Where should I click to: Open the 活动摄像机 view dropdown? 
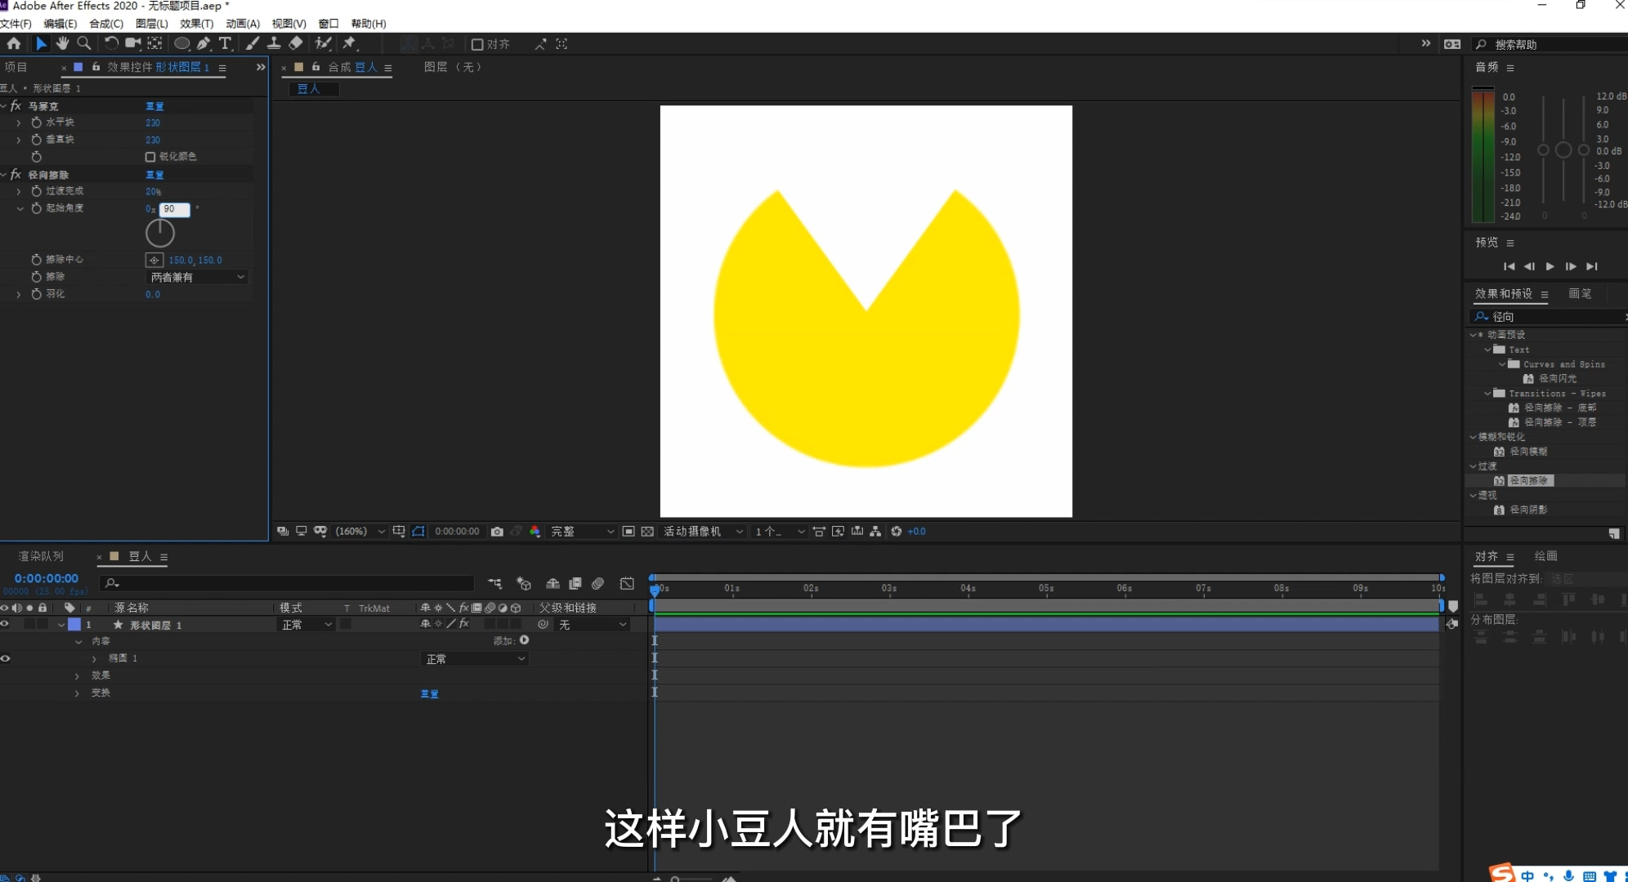(x=703, y=532)
